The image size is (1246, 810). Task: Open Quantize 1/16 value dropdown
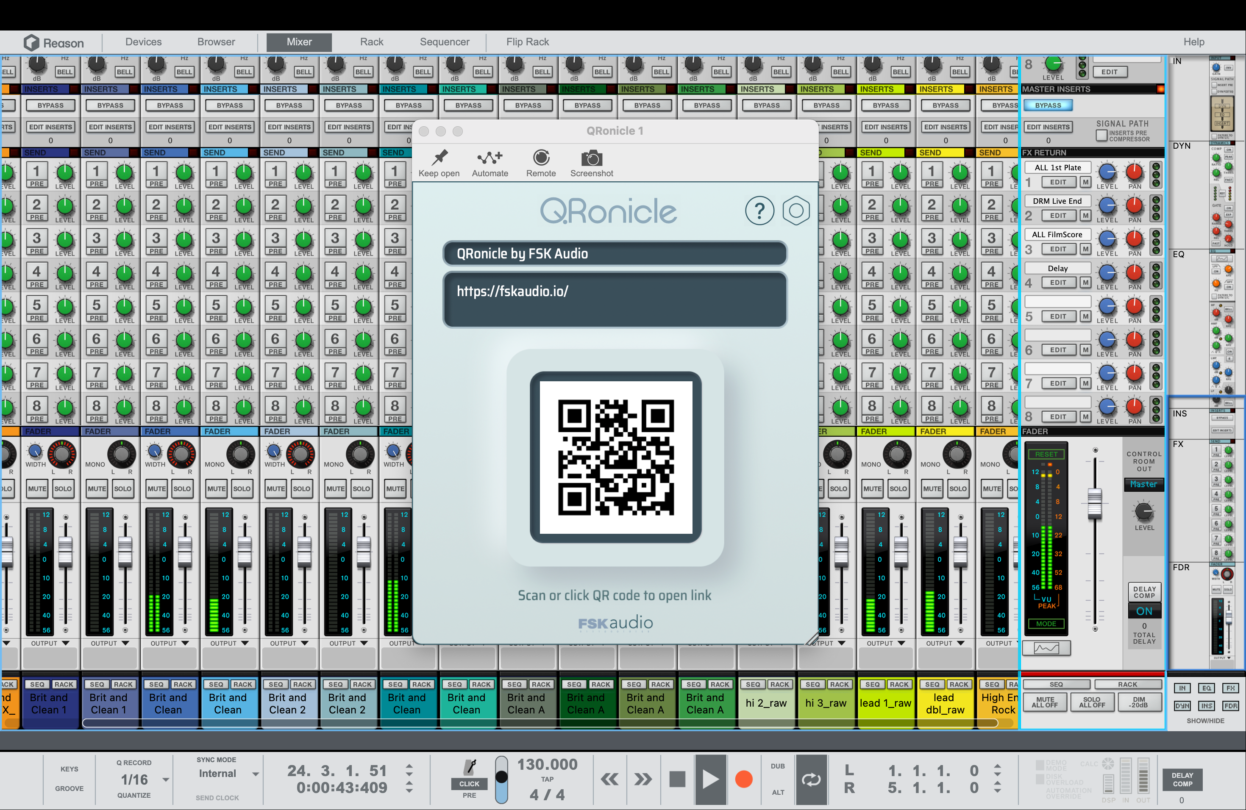tap(165, 779)
